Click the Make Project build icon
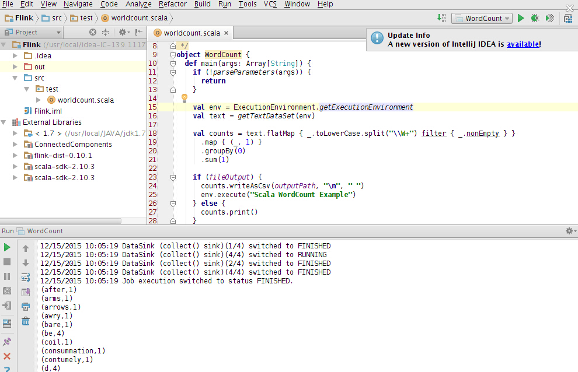Viewport: 578px width, 372px height. 442,19
